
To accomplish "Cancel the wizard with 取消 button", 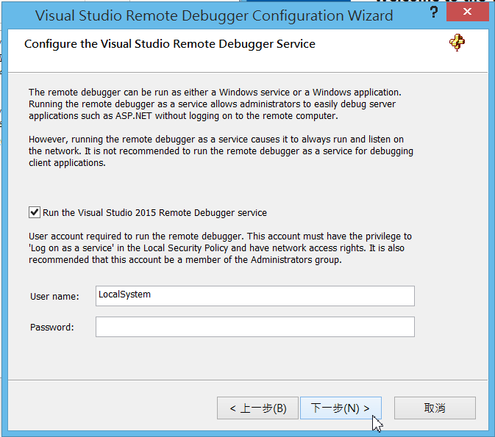I will (435, 408).
